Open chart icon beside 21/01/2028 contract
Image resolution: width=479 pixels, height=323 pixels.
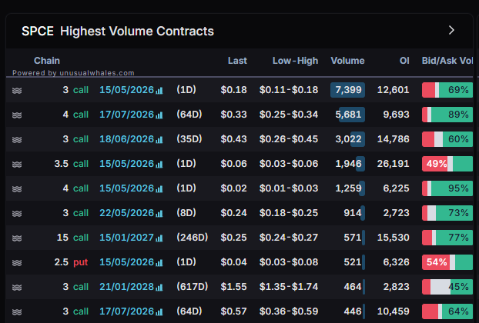159,288
